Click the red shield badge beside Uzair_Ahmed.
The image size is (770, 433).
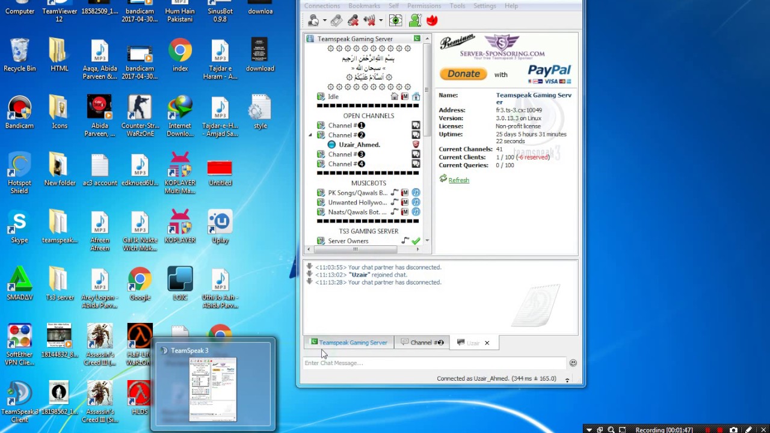(x=416, y=144)
